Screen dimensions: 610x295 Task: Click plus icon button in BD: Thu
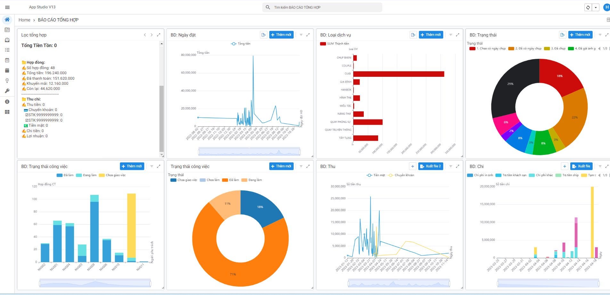tap(413, 166)
